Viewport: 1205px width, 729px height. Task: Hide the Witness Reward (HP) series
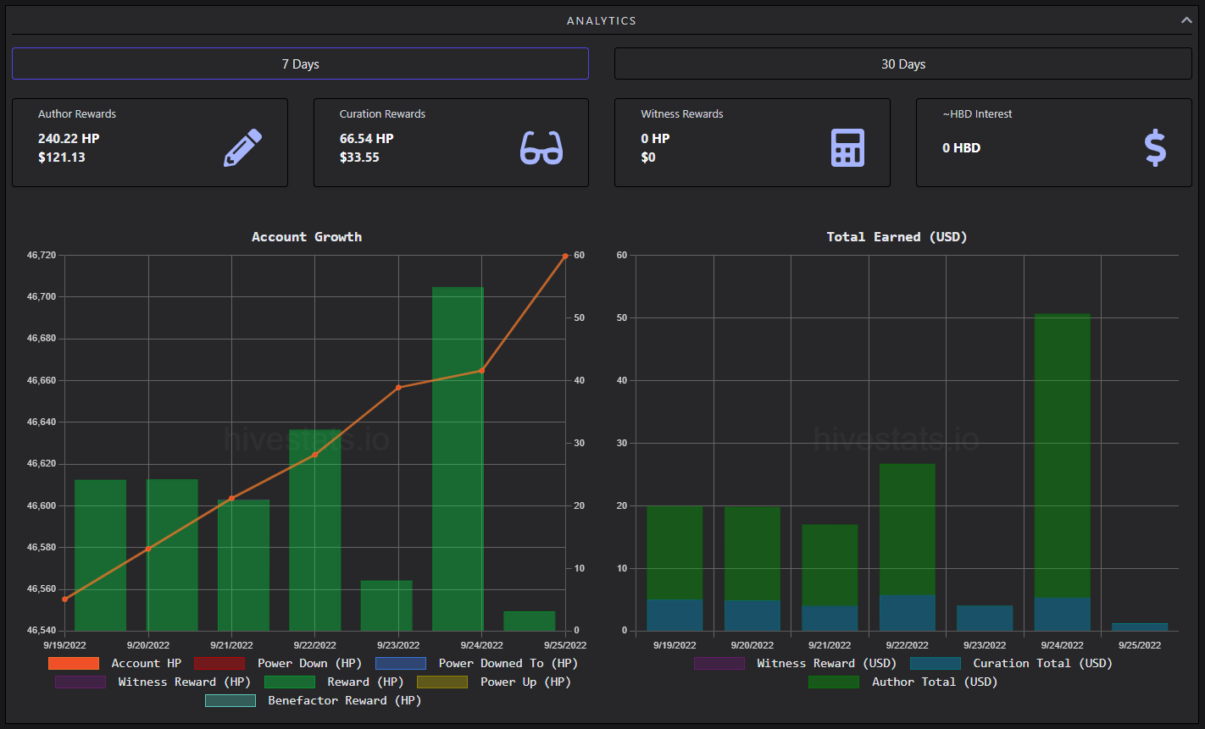[x=81, y=682]
